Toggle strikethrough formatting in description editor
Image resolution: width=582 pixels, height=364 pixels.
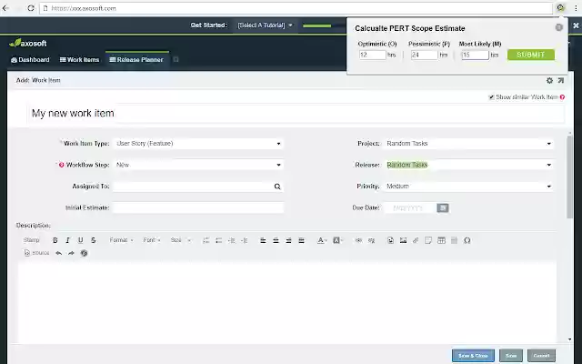click(93, 240)
